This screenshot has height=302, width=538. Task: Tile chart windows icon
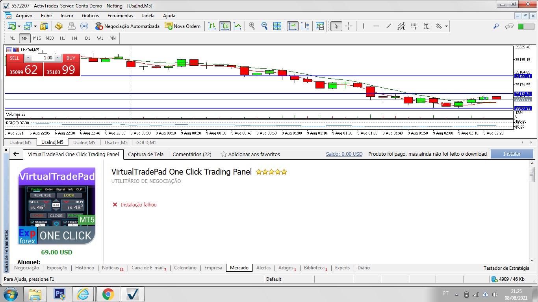[x=277, y=26]
